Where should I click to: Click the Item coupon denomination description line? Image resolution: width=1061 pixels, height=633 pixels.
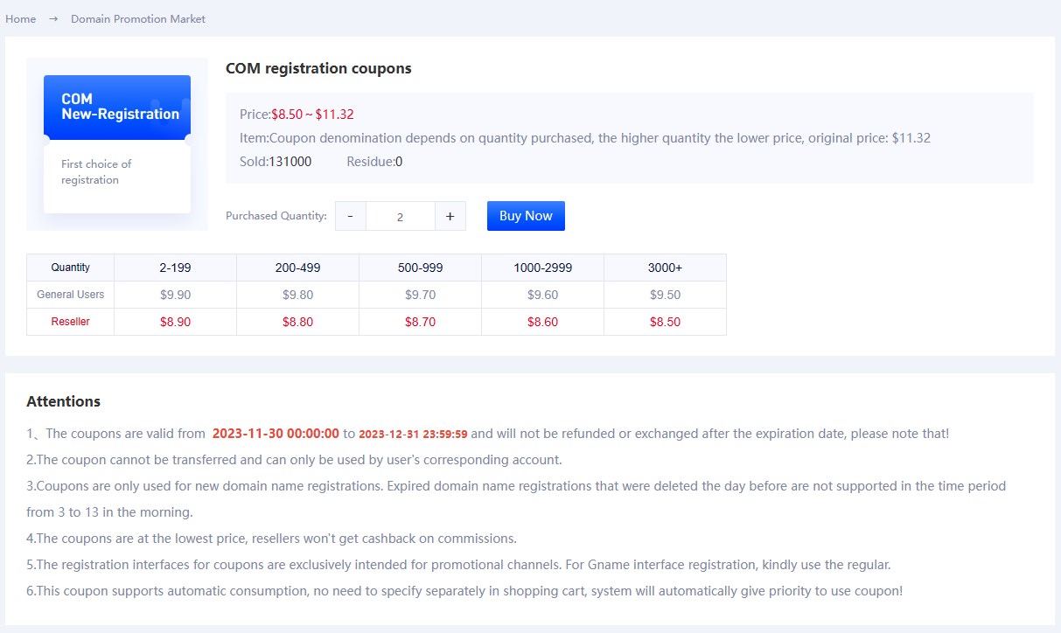[x=585, y=138]
